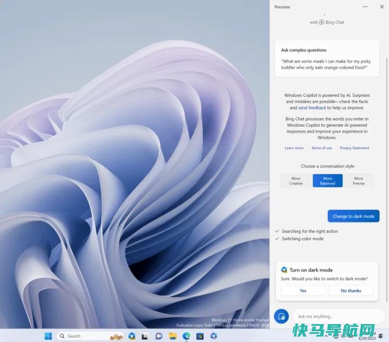Open Windows Copilot preview from taskbar
Screen dimensions: 389x342
click(x=132, y=336)
